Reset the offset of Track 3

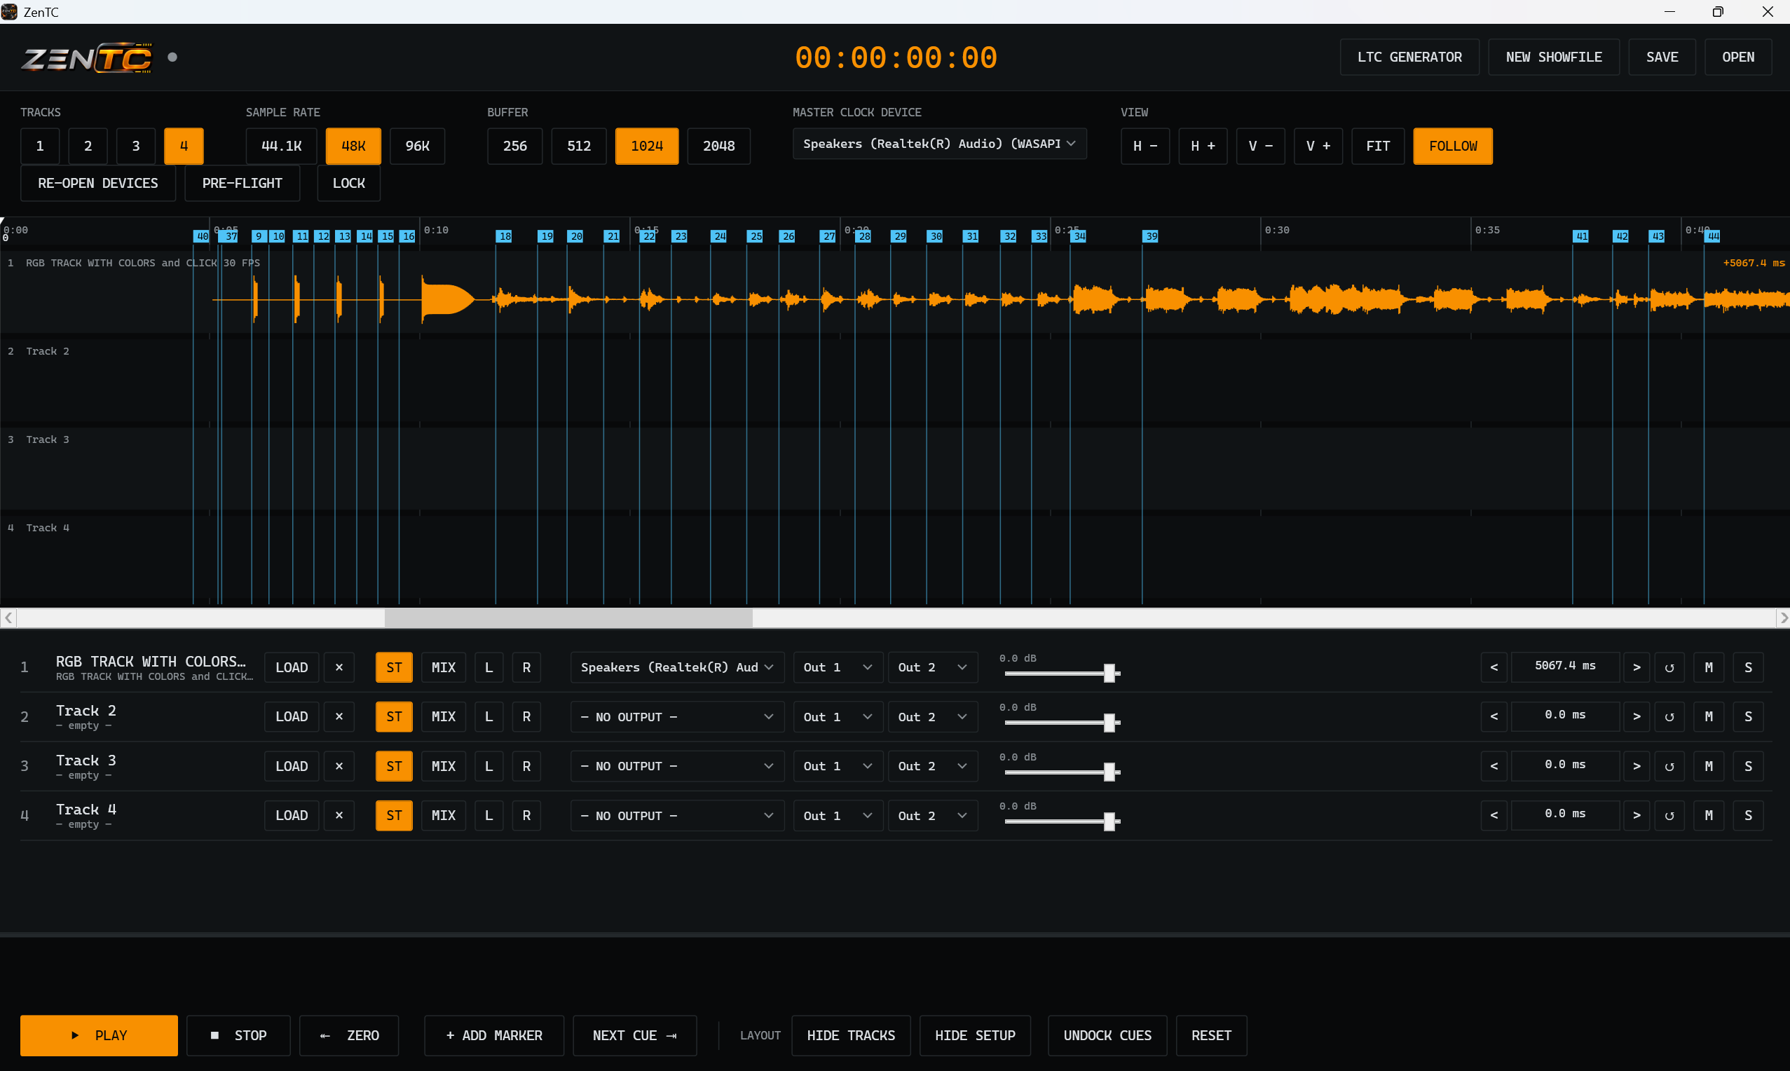click(1669, 765)
